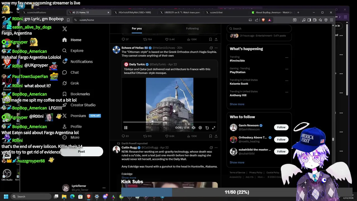Screen dimensions: 357x201
Task: Repost the post with 764 reposts
Action: point(147,39)
